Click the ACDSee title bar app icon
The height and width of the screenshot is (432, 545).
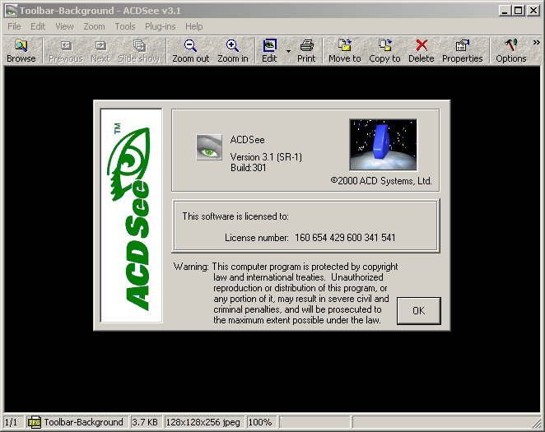click(x=12, y=11)
